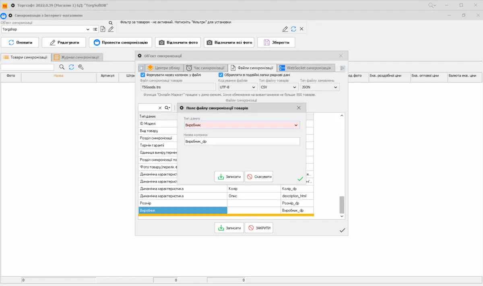Click the list view icon next to Torgshop
This screenshot has height=286, width=483.
(95, 29)
